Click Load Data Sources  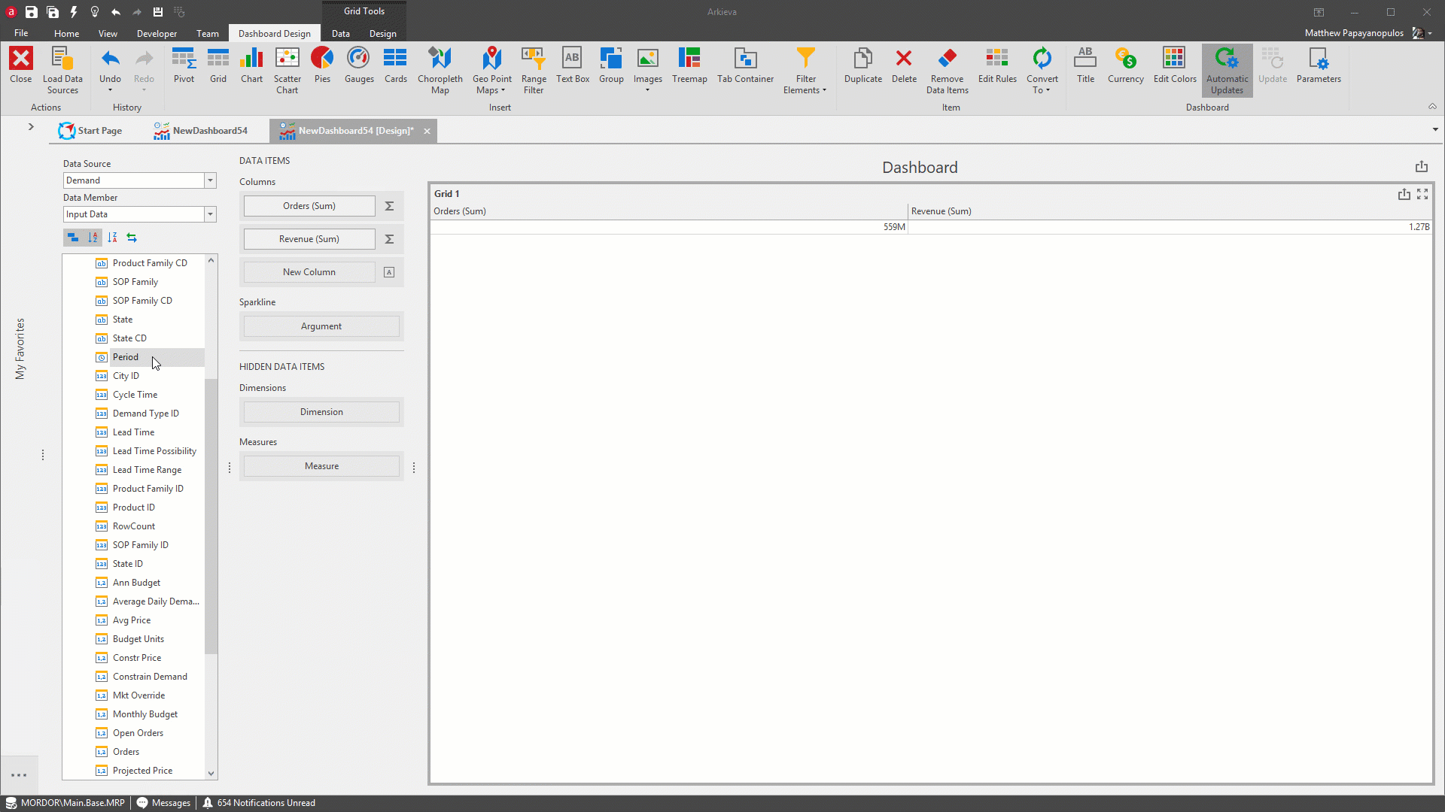(x=62, y=71)
